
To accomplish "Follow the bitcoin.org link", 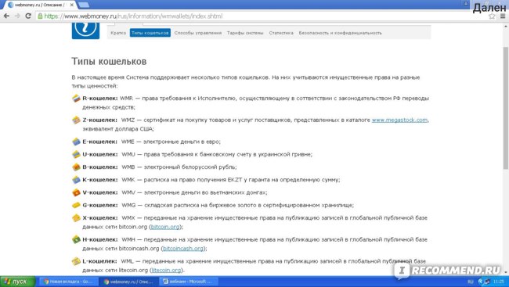I will point(165,227).
